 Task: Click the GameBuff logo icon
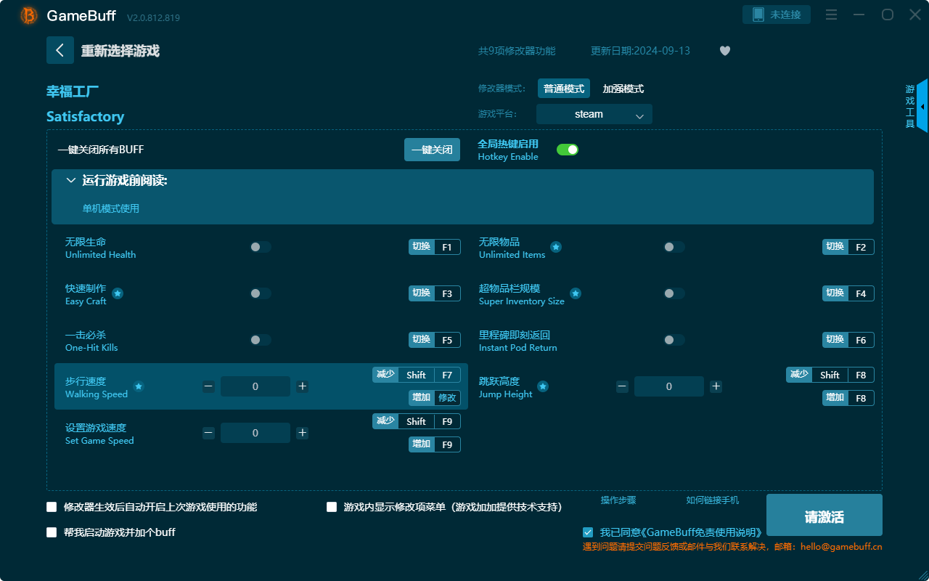[x=28, y=15]
